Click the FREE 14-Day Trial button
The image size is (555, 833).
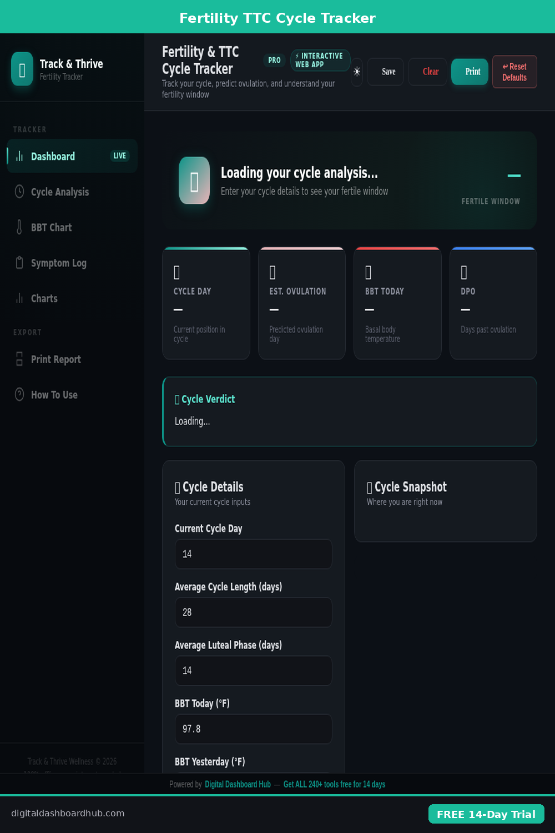486,814
